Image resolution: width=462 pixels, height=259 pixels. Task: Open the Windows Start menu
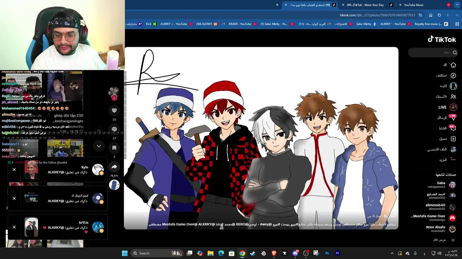click(125, 253)
